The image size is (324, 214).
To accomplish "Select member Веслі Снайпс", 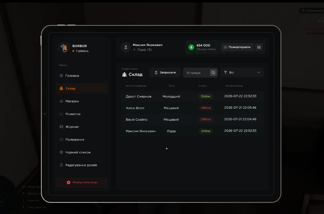I will 136,119.
